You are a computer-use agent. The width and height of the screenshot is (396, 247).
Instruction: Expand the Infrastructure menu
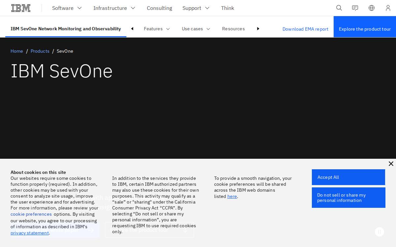coord(114,8)
